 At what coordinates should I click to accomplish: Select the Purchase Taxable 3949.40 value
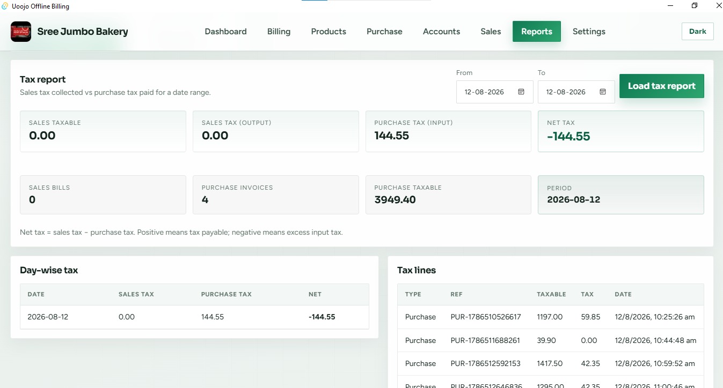click(x=395, y=200)
